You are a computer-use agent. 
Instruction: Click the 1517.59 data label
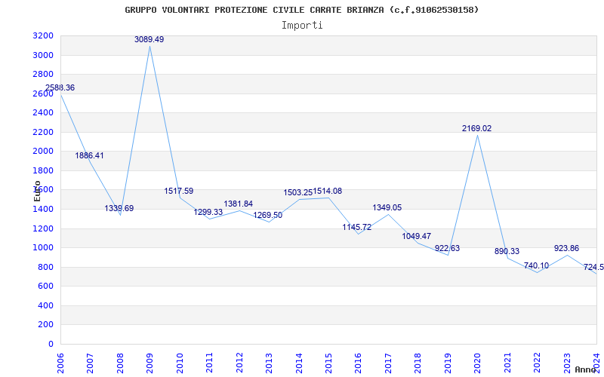(179, 192)
